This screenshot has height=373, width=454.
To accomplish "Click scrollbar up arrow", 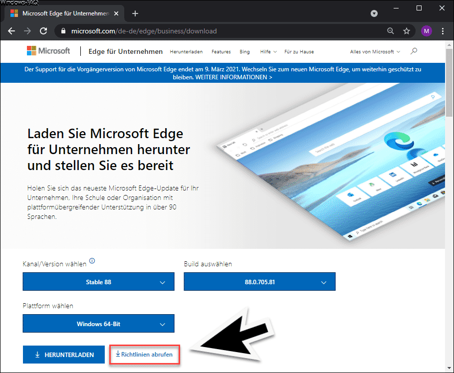I will click(x=449, y=45).
